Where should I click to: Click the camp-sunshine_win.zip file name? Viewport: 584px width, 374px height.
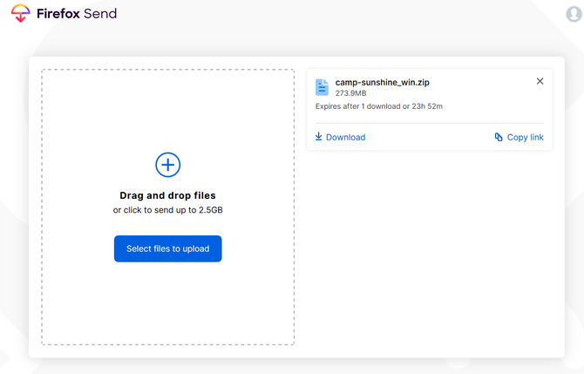(382, 82)
